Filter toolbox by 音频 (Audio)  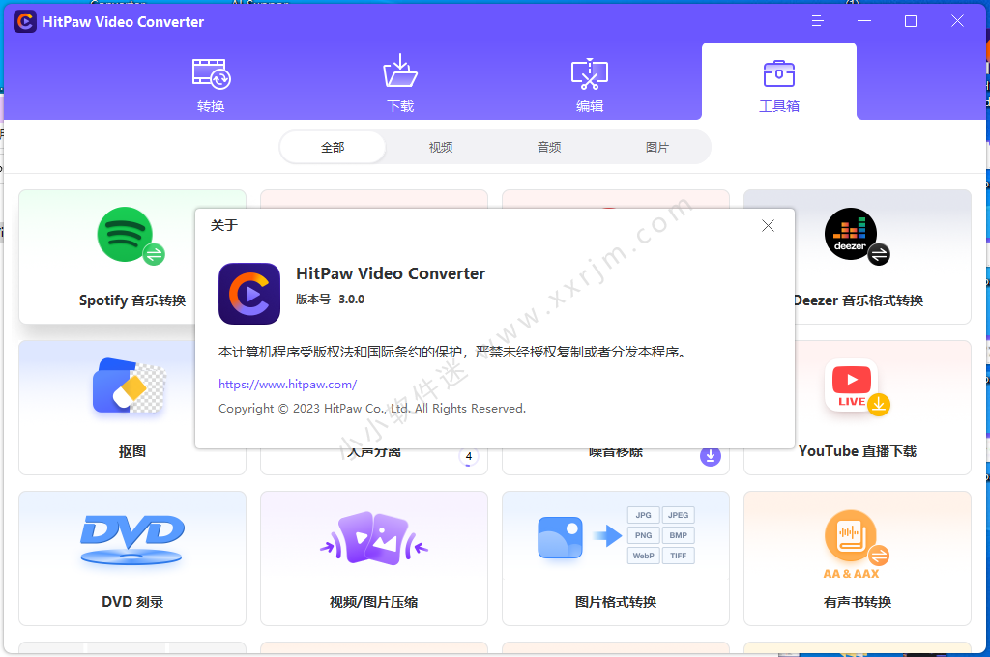549,148
